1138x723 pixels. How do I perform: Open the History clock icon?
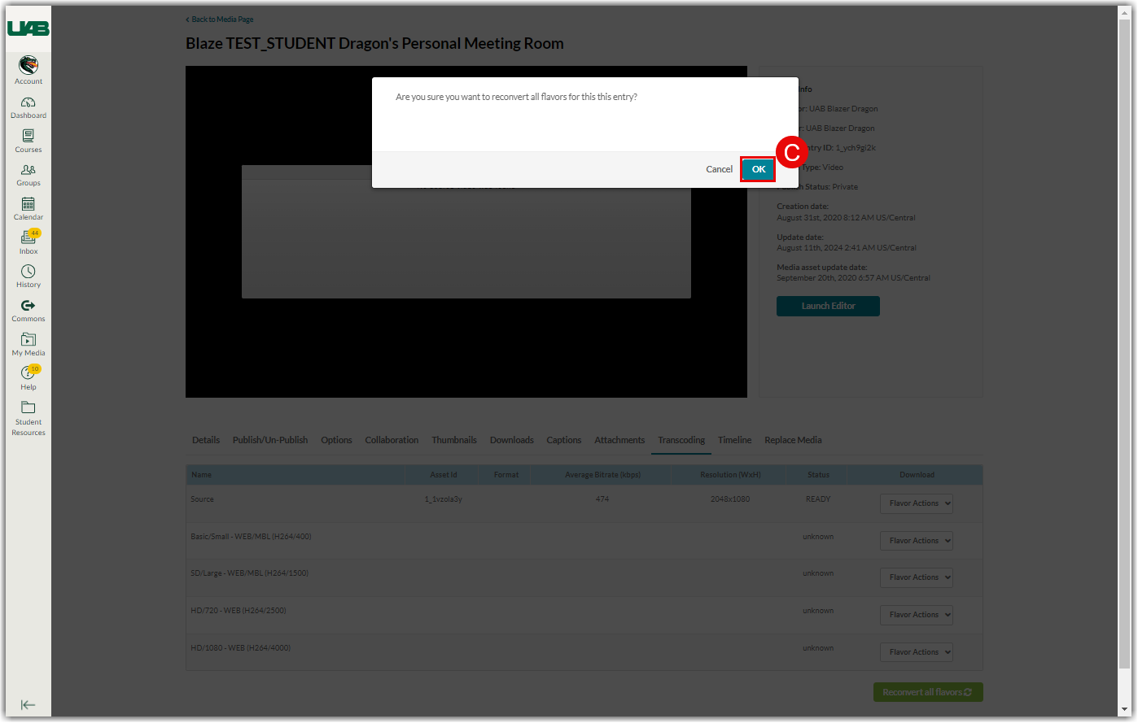(28, 272)
